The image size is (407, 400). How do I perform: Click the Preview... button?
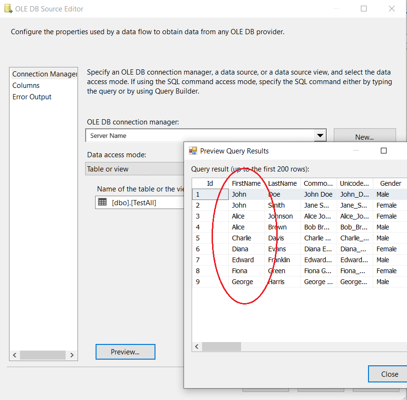pos(125,352)
